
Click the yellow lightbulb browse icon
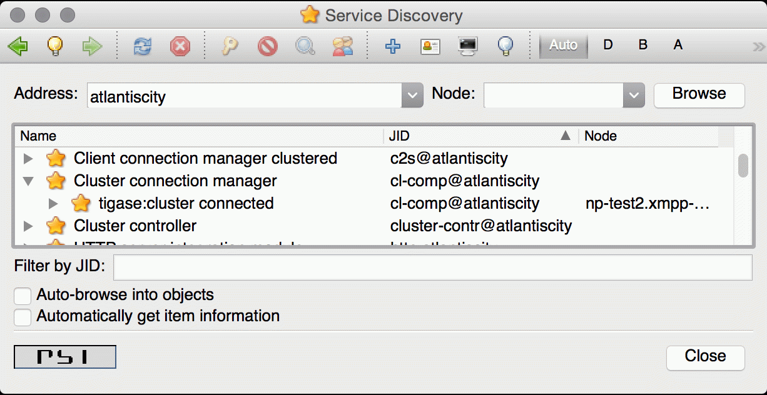55,46
